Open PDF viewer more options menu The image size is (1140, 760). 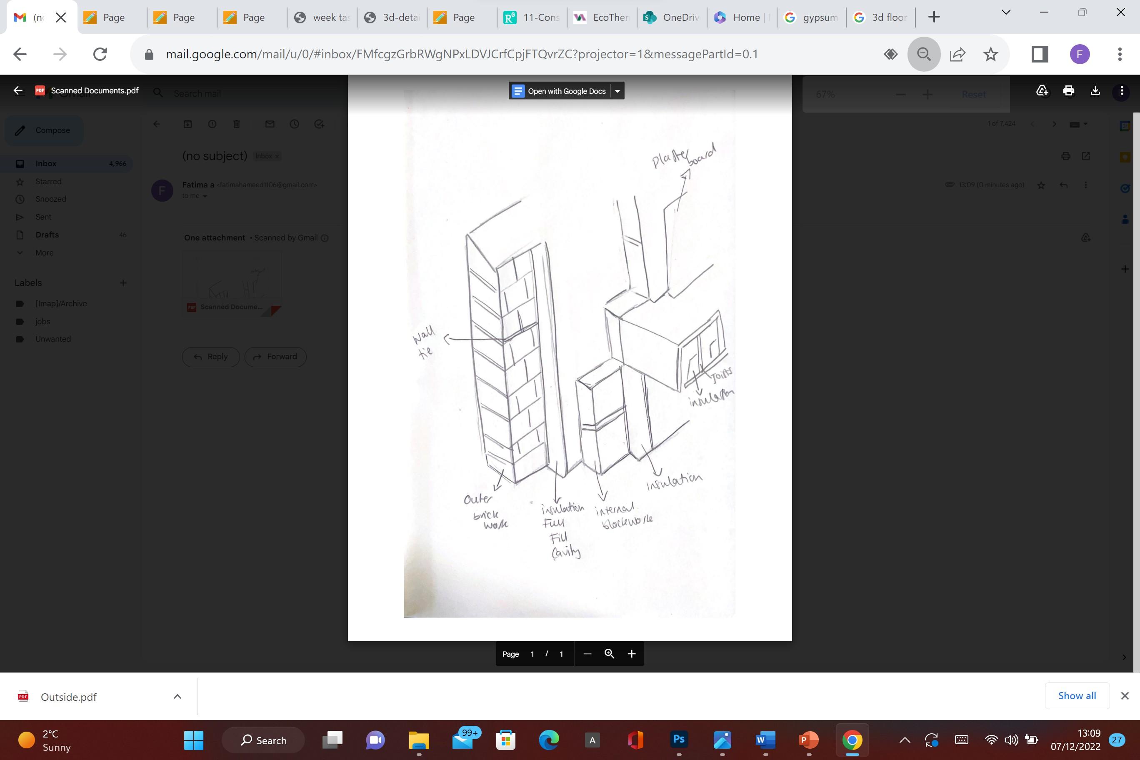tap(1122, 91)
